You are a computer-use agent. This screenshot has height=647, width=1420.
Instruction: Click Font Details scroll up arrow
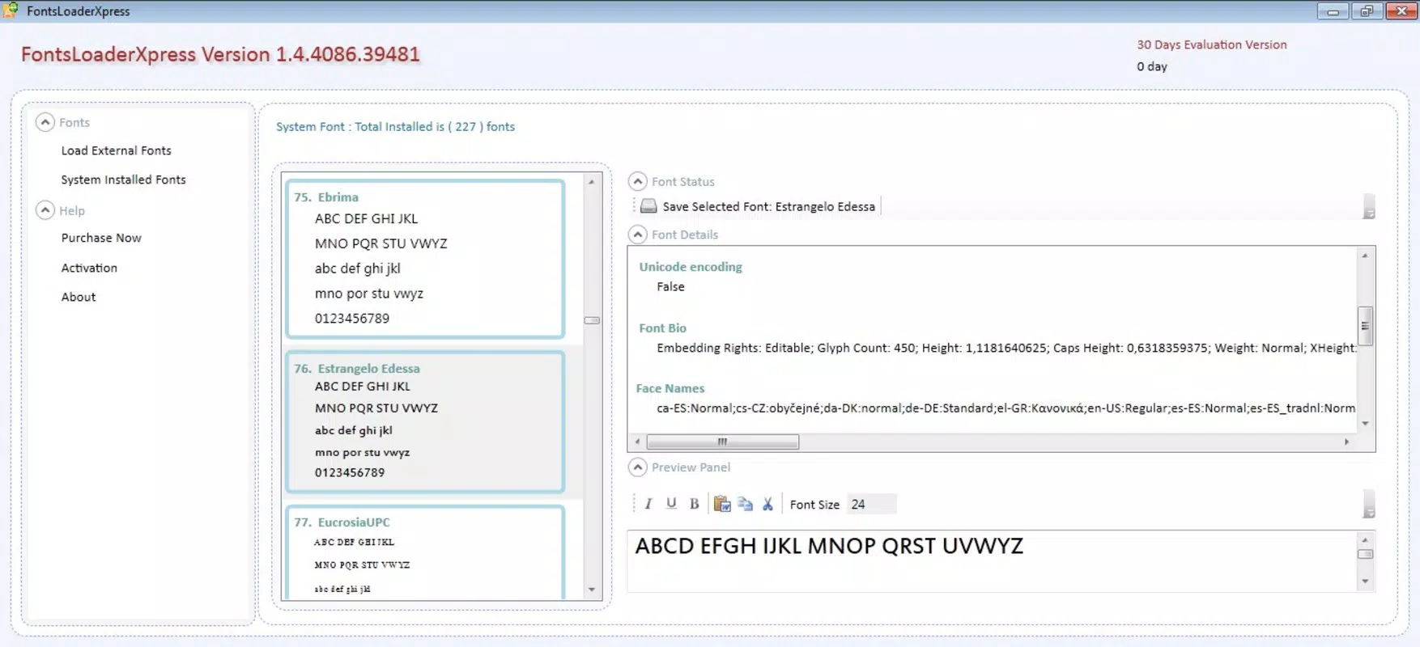click(1365, 256)
